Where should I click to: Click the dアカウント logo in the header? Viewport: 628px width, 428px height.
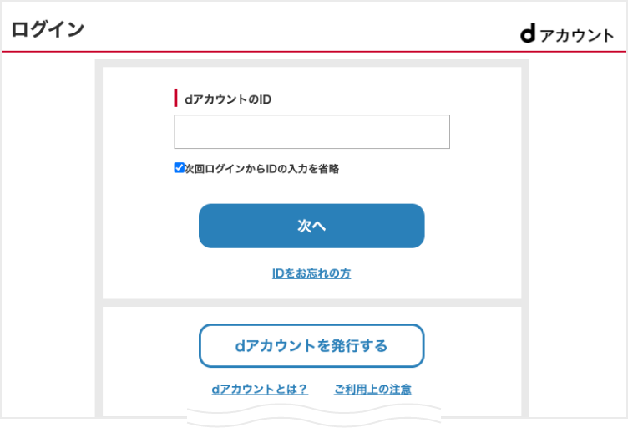point(566,34)
